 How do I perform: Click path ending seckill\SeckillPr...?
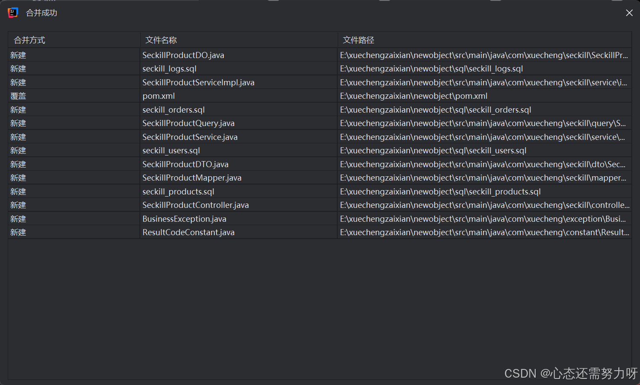coord(484,55)
